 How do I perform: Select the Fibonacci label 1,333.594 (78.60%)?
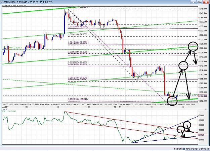(x=78, y=26)
